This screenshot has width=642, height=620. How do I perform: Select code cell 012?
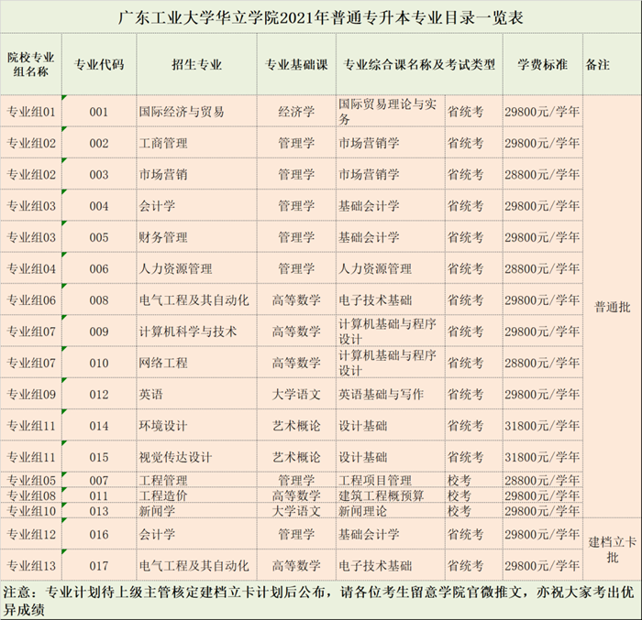click(99, 394)
